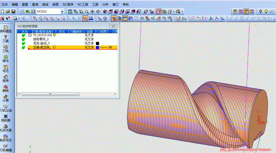Click UCS manager icon left of UCS12 box

(33, 11)
